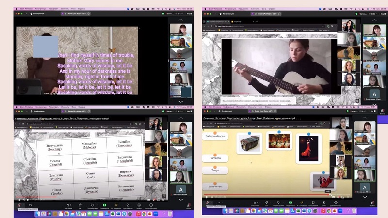Open Participants panel in bottom-left Zoom window

pyautogui.click(x=68, y=206)
